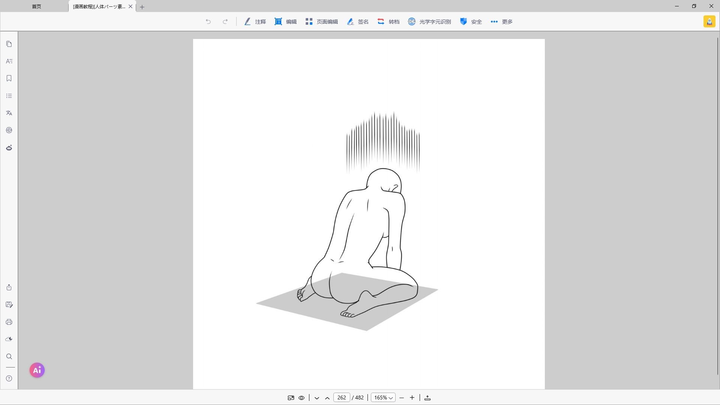The height and width of the screenshot is (405, 720).
Task: Zoom in with the plus button
Action: (x=412, y=398)
